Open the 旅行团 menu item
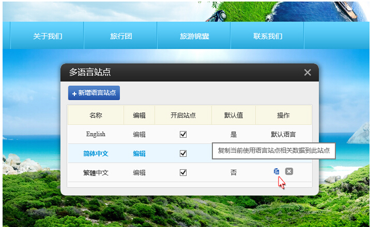The height and width of the screenshot is (227, 370). pyautogui.click(x=121, y=36)
